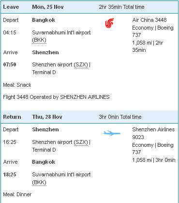Click SZX code in Return departure airport

(x=81, y=142)
